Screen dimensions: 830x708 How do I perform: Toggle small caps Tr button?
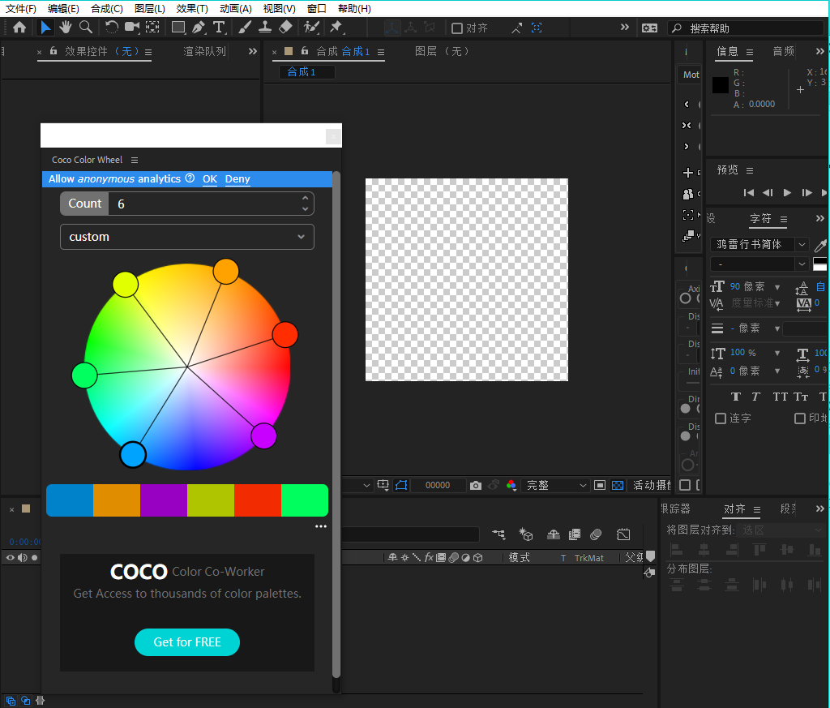coord(801,397)
